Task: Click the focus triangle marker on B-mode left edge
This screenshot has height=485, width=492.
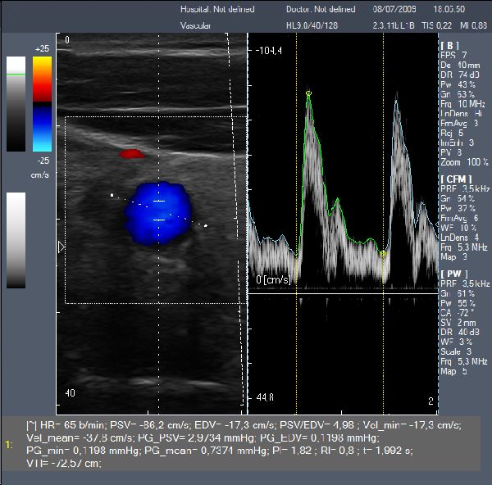Action: coord(60,246)
